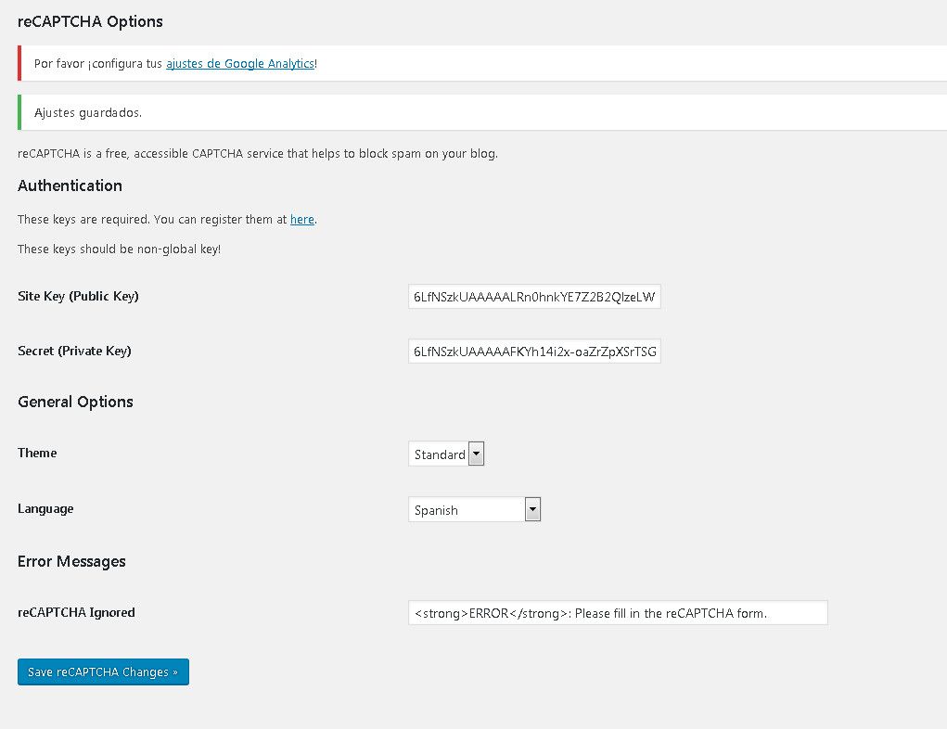Image resolution: width=947 pixels, height=729 pixels.
Task: Edit the reCAPTCHA Ignored error message field
Action: coord(618,613)
